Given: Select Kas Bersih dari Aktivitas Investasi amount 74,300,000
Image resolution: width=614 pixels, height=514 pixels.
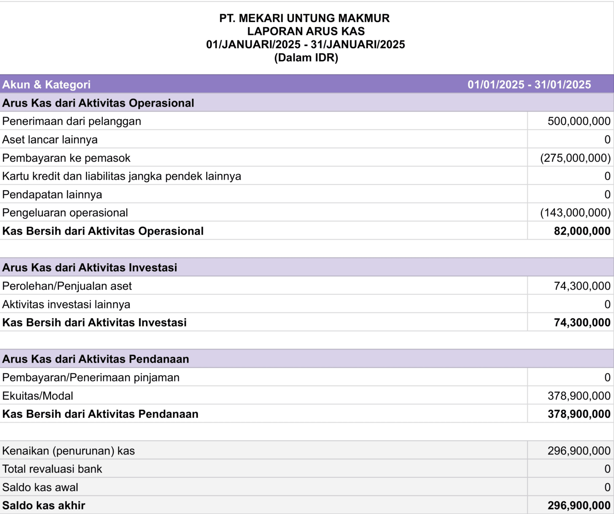Looking at the screenshot, I should click(582, 323).
